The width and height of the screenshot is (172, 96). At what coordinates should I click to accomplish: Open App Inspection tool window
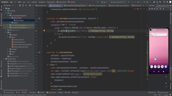click(51, 93)
